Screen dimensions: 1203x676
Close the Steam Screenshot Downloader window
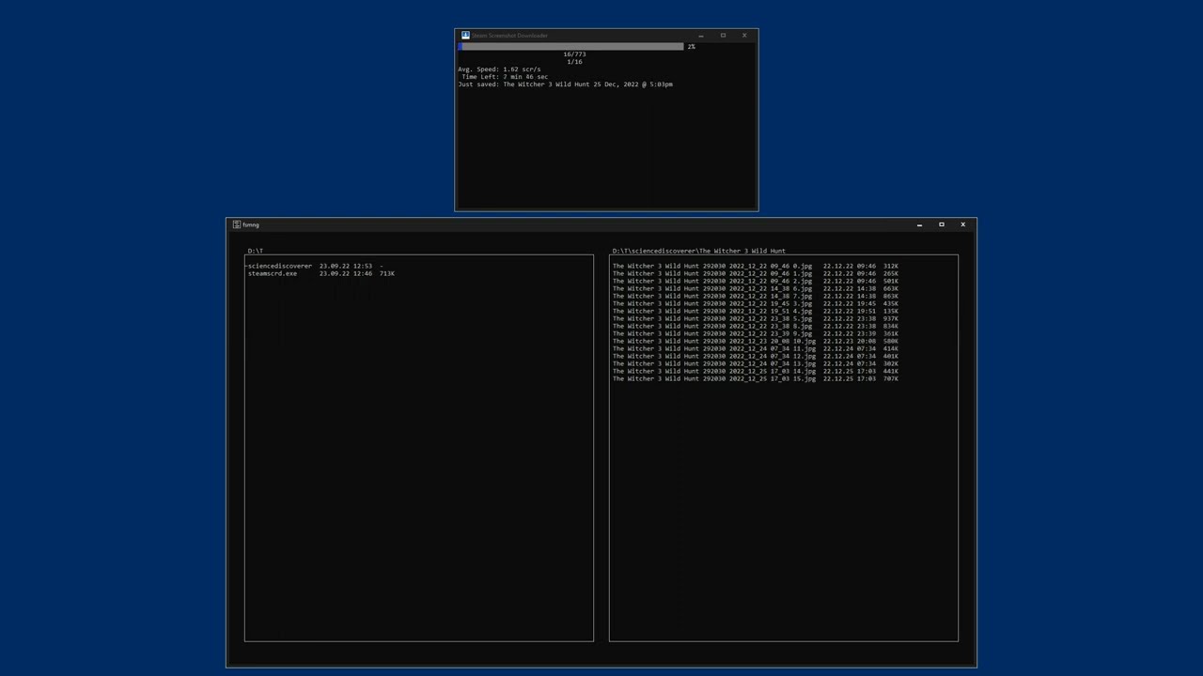coord(744,36)
